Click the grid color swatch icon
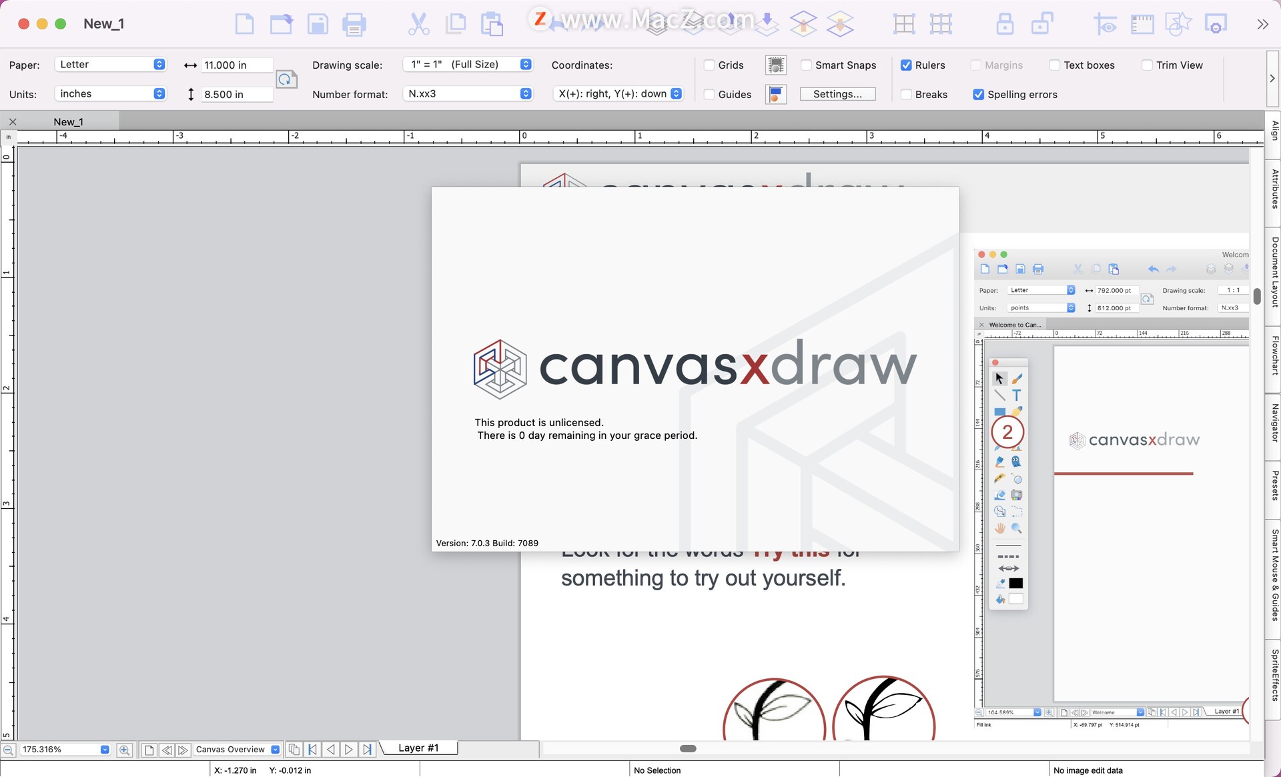Viewport: 1281px width, 777px height. tap(775, 65)
